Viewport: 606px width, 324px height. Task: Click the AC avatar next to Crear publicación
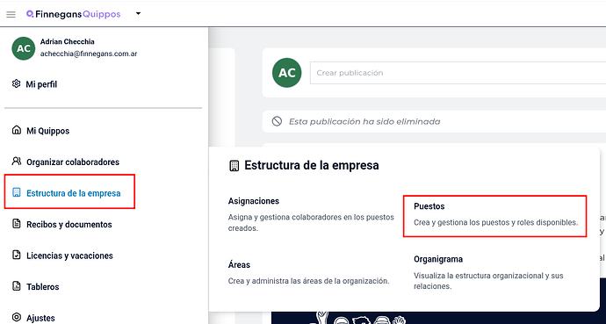point(287,73)
